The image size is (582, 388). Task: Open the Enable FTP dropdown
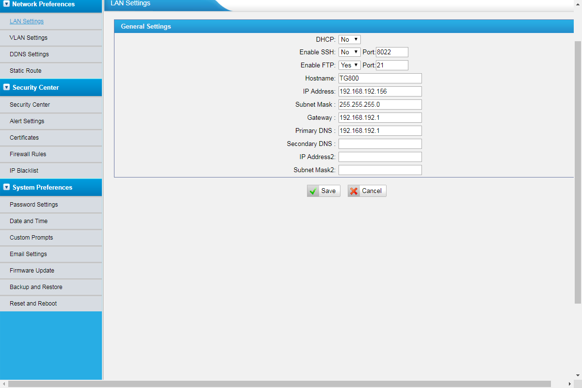click(x=349, y=65)
